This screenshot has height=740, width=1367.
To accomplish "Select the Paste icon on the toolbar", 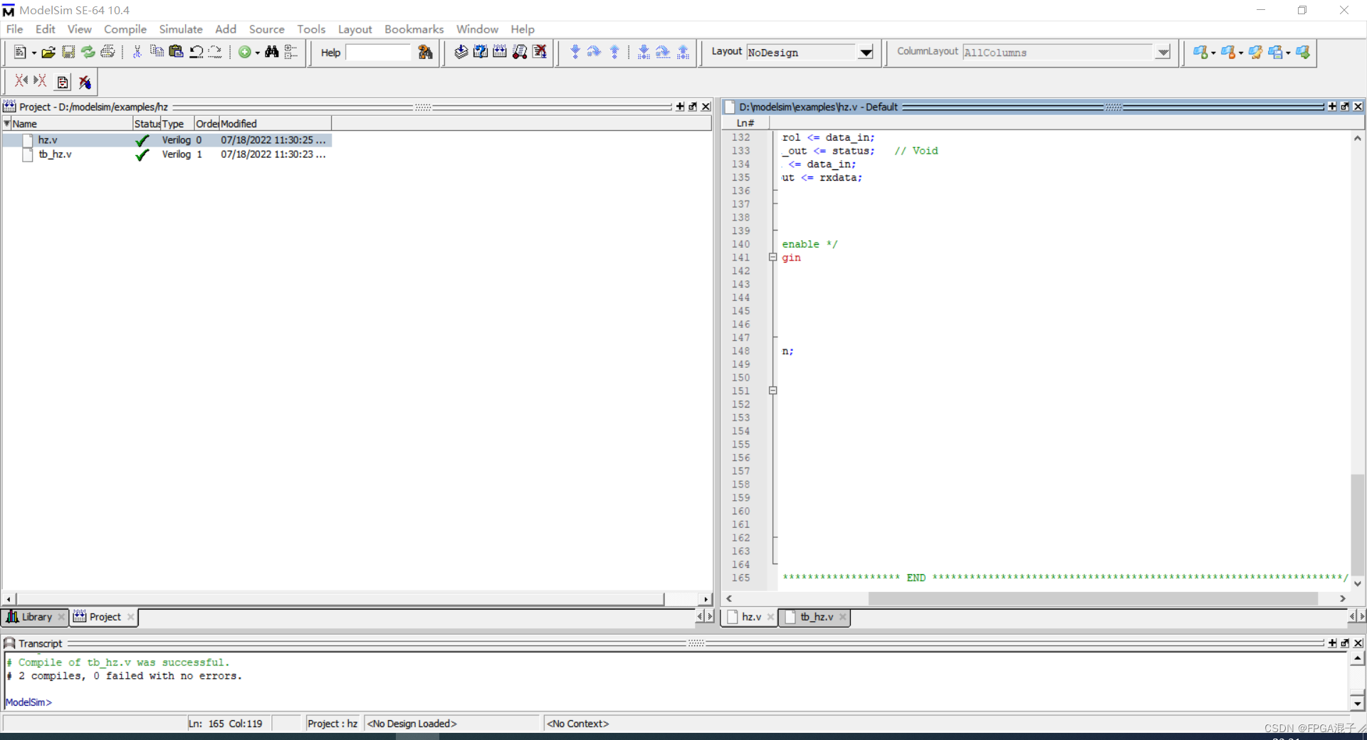I will pyautogui.click(x=175, y=52).
